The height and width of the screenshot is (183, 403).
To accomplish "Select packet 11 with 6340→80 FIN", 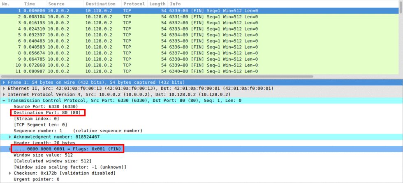I will (200, 71).
